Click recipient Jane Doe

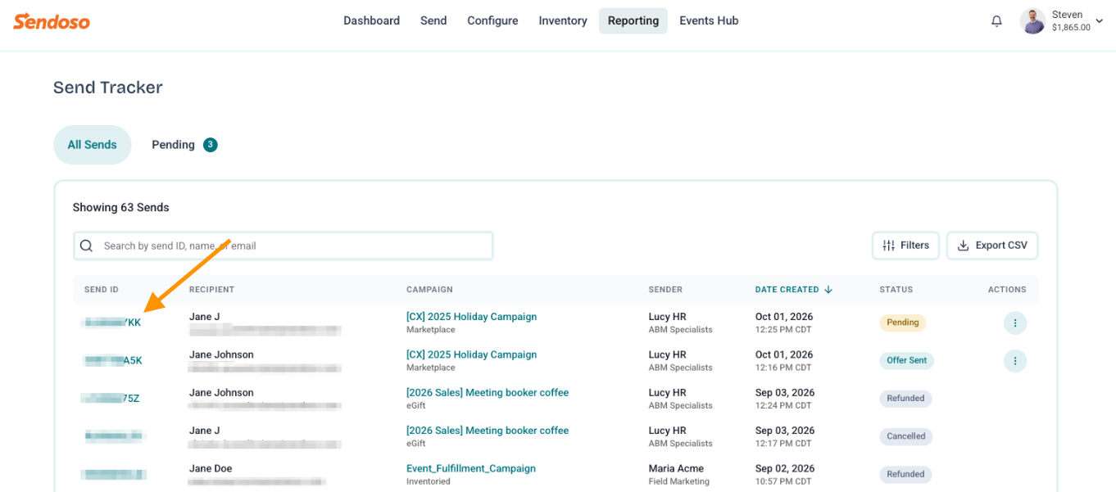coord(211,469)
